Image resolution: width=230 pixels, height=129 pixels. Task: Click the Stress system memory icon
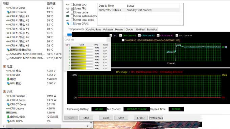68,16
